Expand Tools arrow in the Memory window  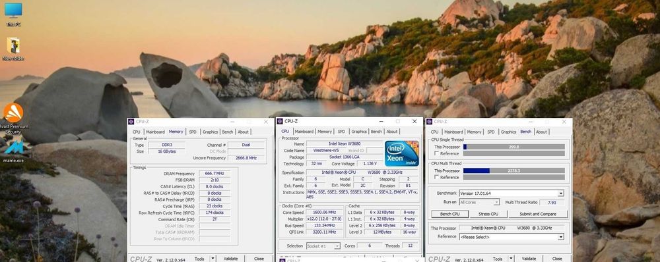click(x=213, y=259)
